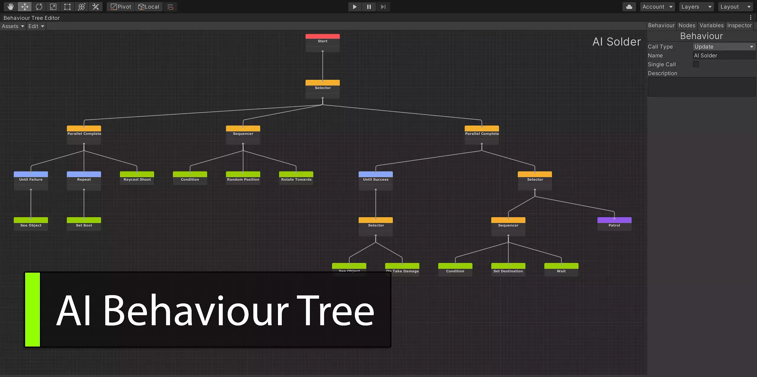Open the custom editor tools icon
This screenshot has height=377, width=757.
[x=96, y=7]
